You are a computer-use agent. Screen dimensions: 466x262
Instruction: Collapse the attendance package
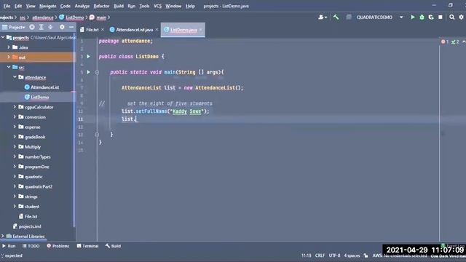coord(15,77)
